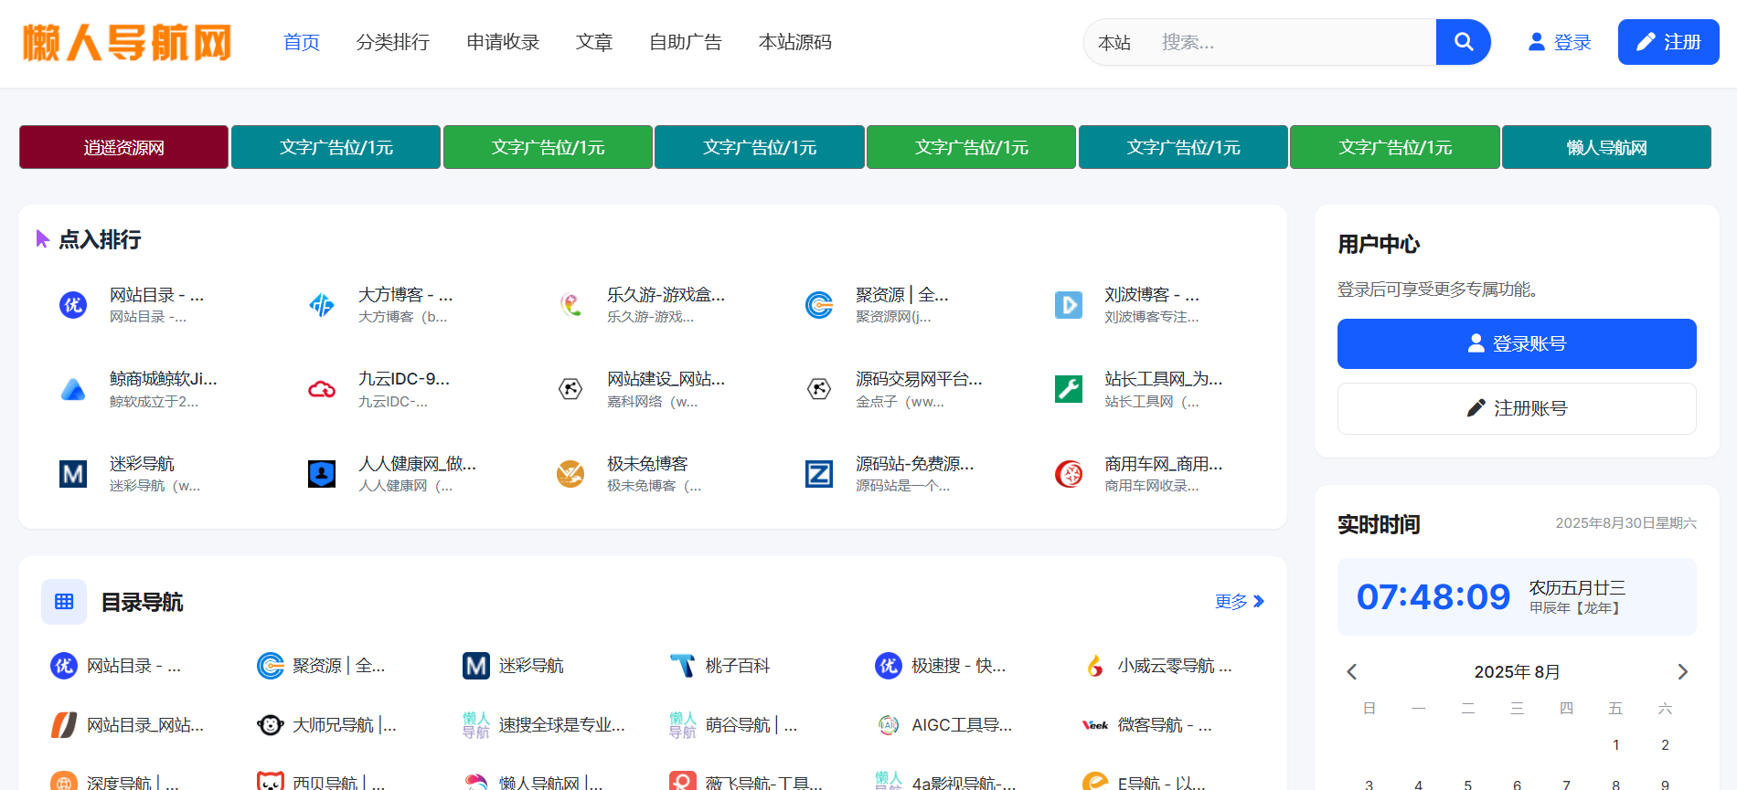Click the 站长工具网 green wrench icon

click(1068, 389)
